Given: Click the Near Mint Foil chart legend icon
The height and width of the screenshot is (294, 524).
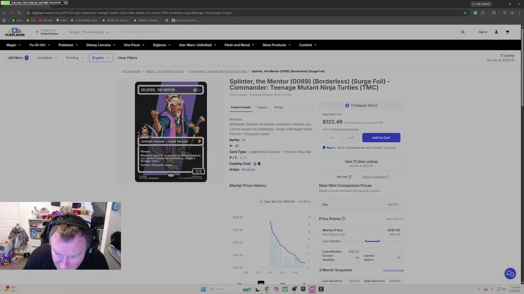Looking at the screenshot, I should coord(261,201).
